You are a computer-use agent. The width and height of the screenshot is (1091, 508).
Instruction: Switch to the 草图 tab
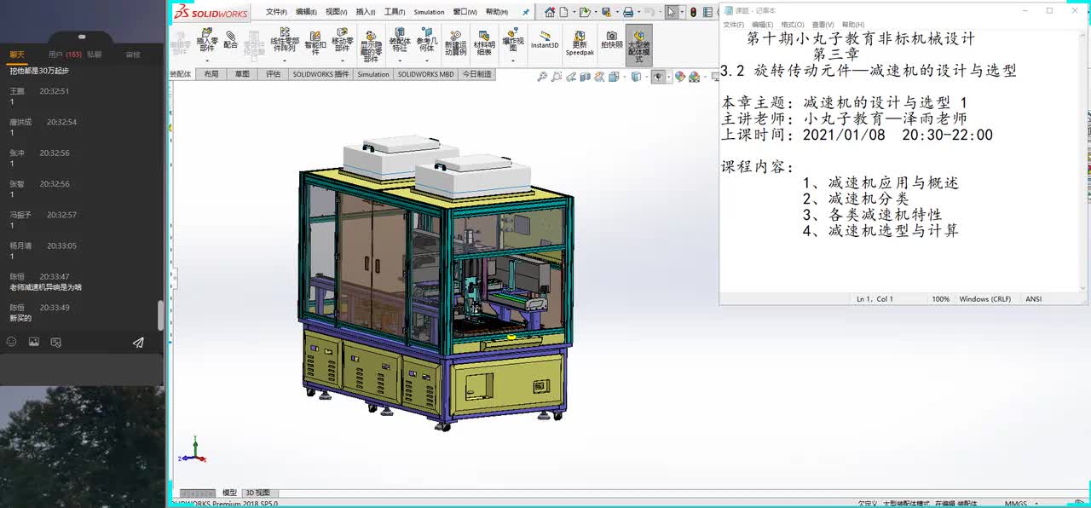tap(242, 74)
